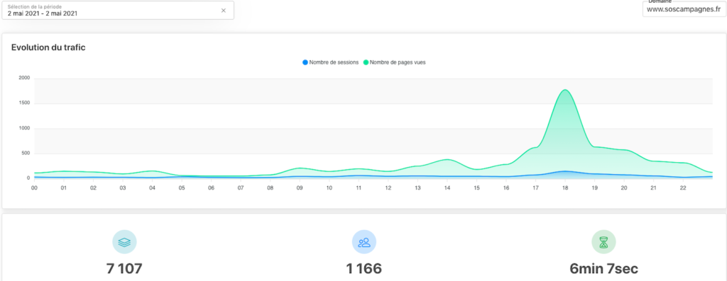Toggle the Nombre de pages vues legend series
This screenshot has height=281, width=727.
[x=394, y=62]
